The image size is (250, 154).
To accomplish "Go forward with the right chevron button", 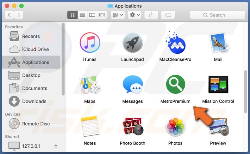I will pyautogui.click(x=19, y=15).
